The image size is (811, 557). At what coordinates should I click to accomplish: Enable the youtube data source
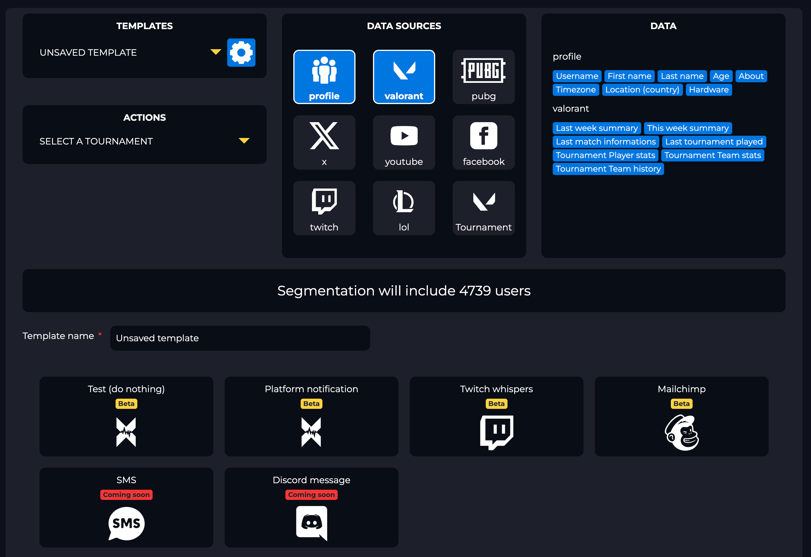pyautogui.click(x=404, y=143)
